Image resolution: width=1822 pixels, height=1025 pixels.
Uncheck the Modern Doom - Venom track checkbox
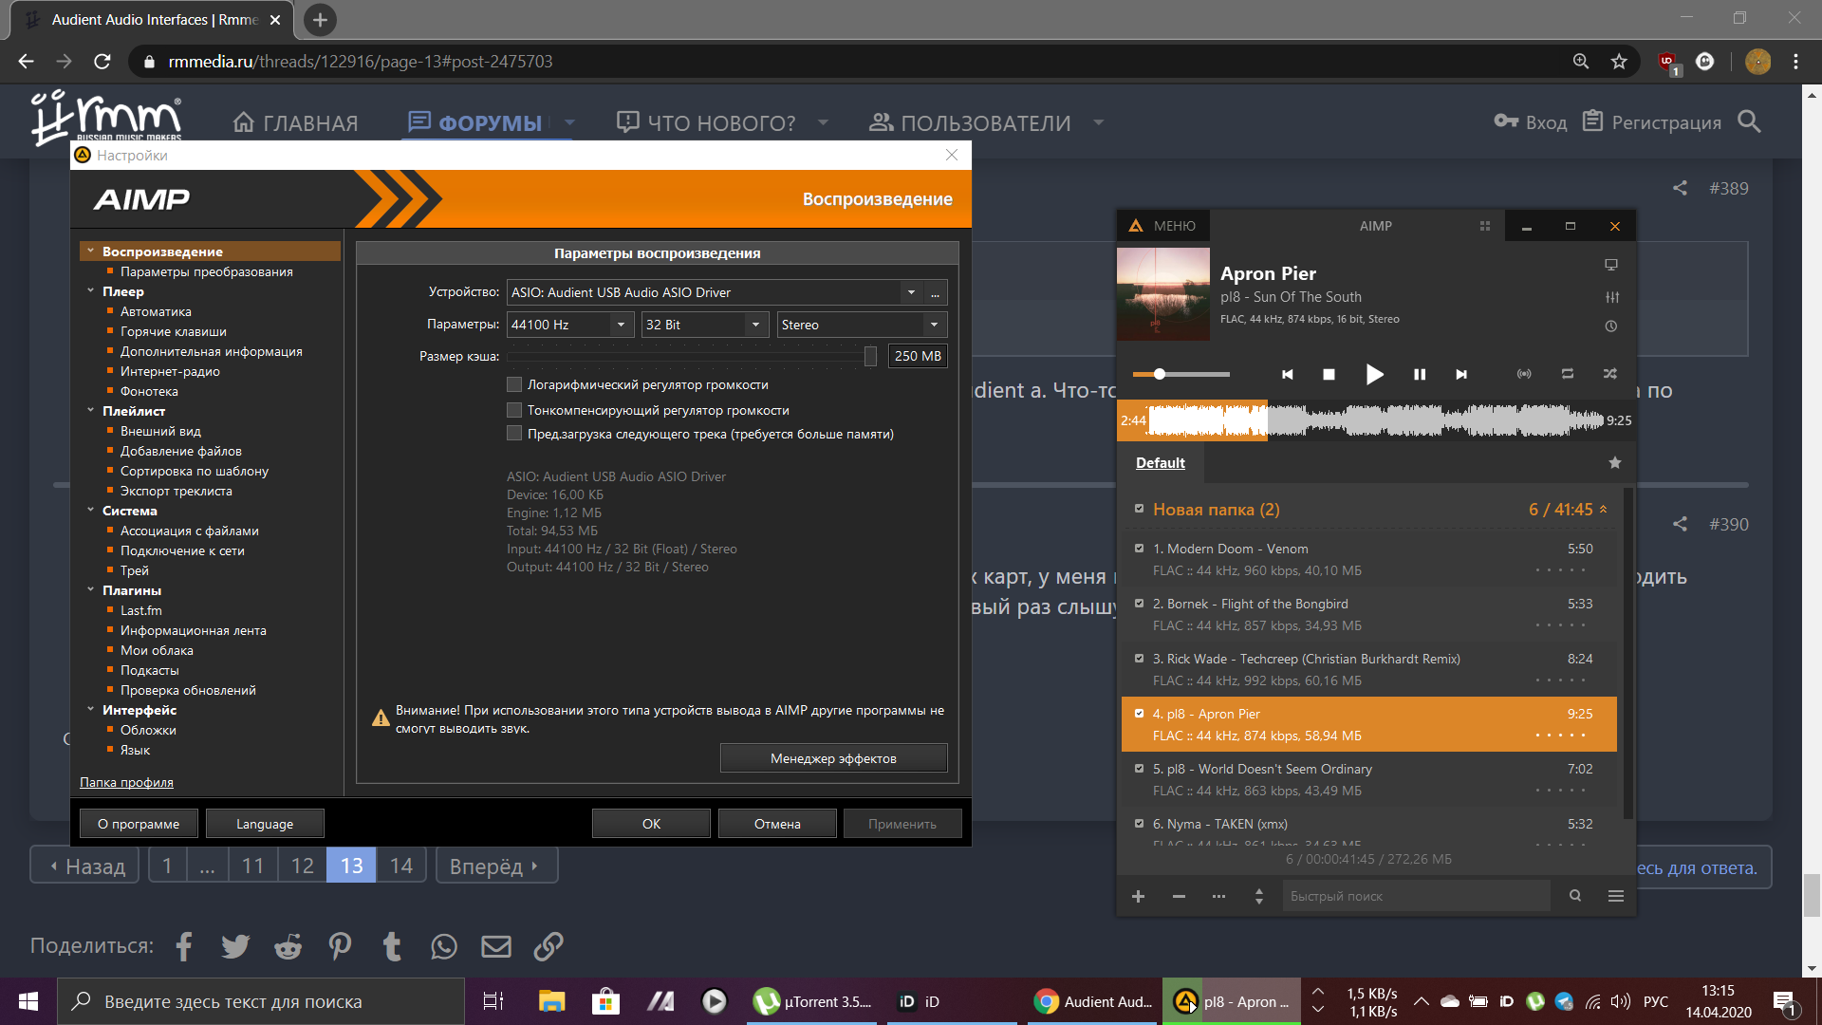click(x=1139, y=549)
